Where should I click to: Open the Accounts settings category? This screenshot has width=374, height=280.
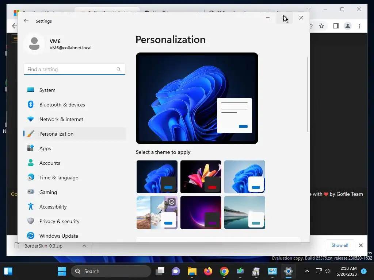pos(75,163)
